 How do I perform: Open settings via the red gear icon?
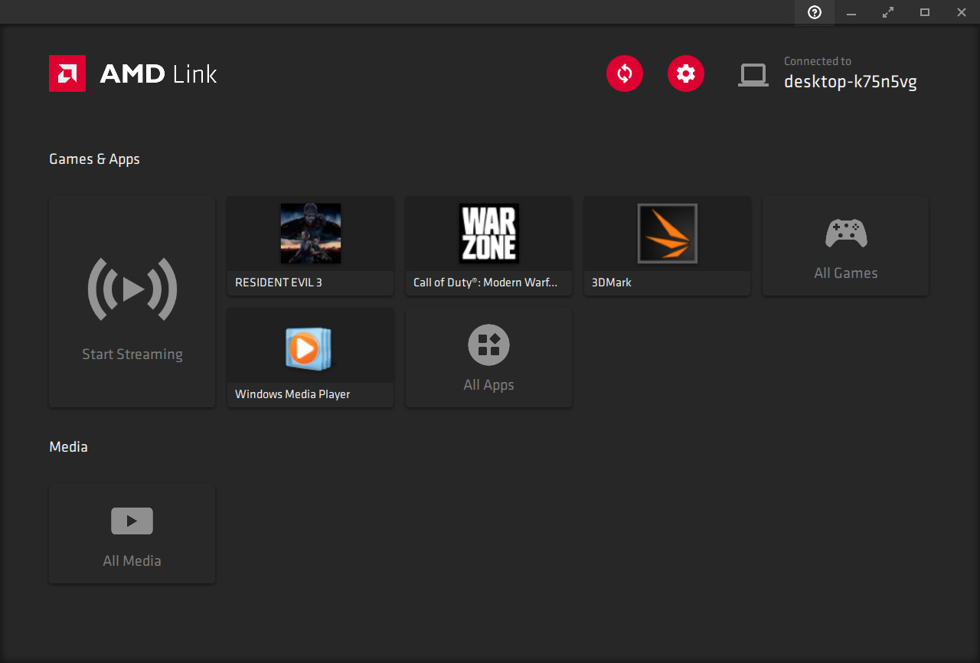click(x=686, y=73)
